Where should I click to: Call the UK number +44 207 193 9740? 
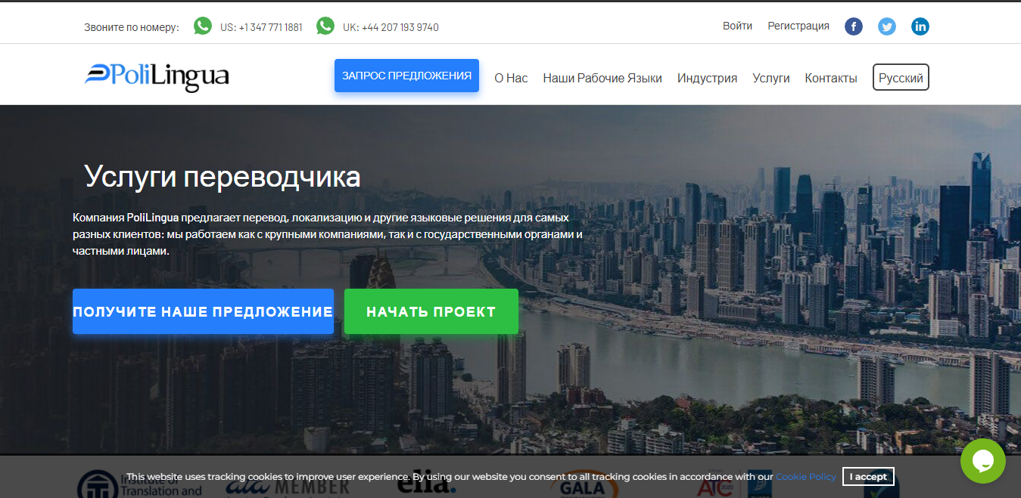(x=391, y=27)
